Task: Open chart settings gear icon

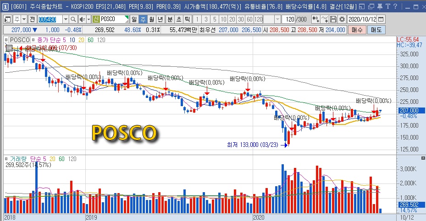Action: (x=342, y=19)
